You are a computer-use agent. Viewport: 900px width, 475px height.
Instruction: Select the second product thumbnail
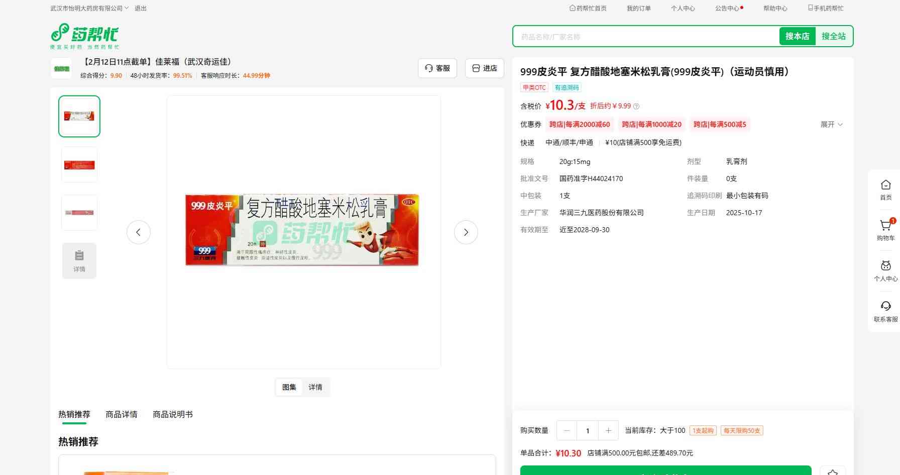[x=79, y=165]
